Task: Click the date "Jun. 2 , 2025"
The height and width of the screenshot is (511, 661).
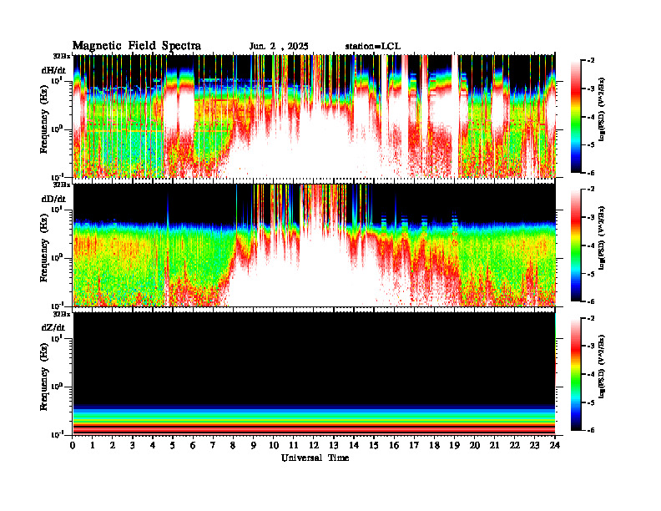Action: 279,47
